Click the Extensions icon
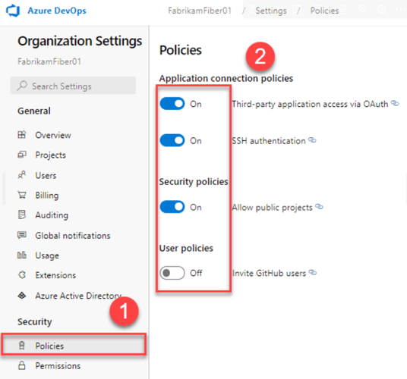 [x=22, y=274]
